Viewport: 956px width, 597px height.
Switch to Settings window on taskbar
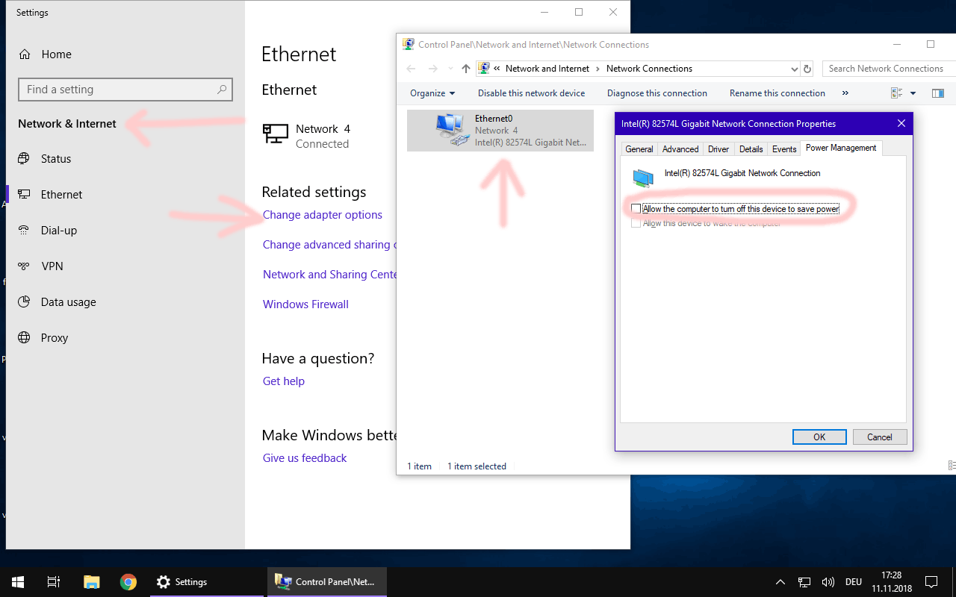click(207, 582)
